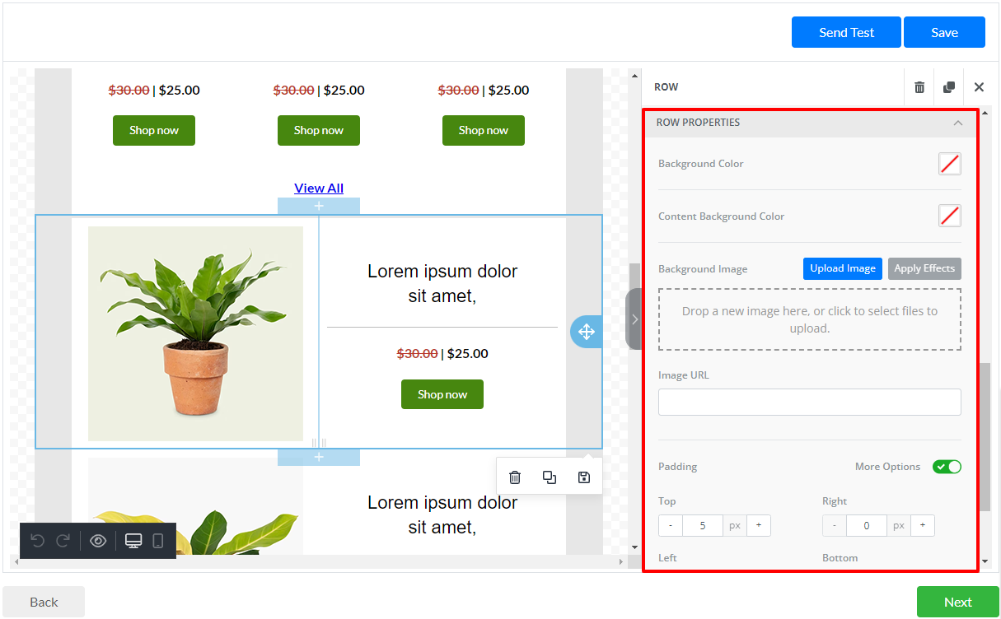
Task: Switch to mobile view icon
Action: (x=158, y=541)
